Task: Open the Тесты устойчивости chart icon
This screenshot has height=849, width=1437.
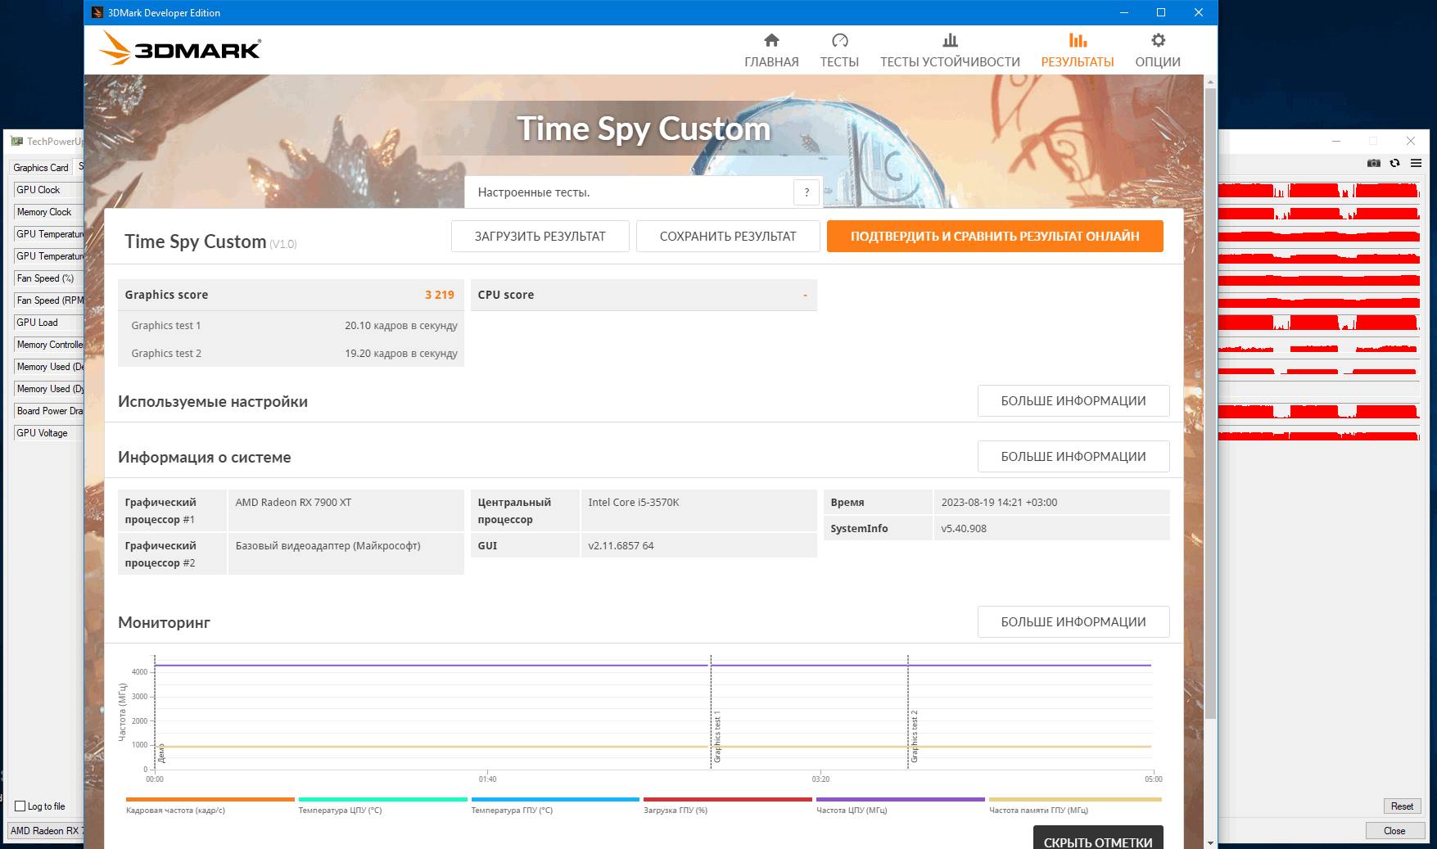Action: 950,40
